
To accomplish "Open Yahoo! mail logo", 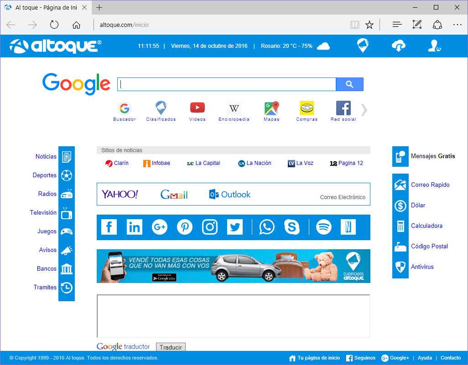I will tap(120, 195).
